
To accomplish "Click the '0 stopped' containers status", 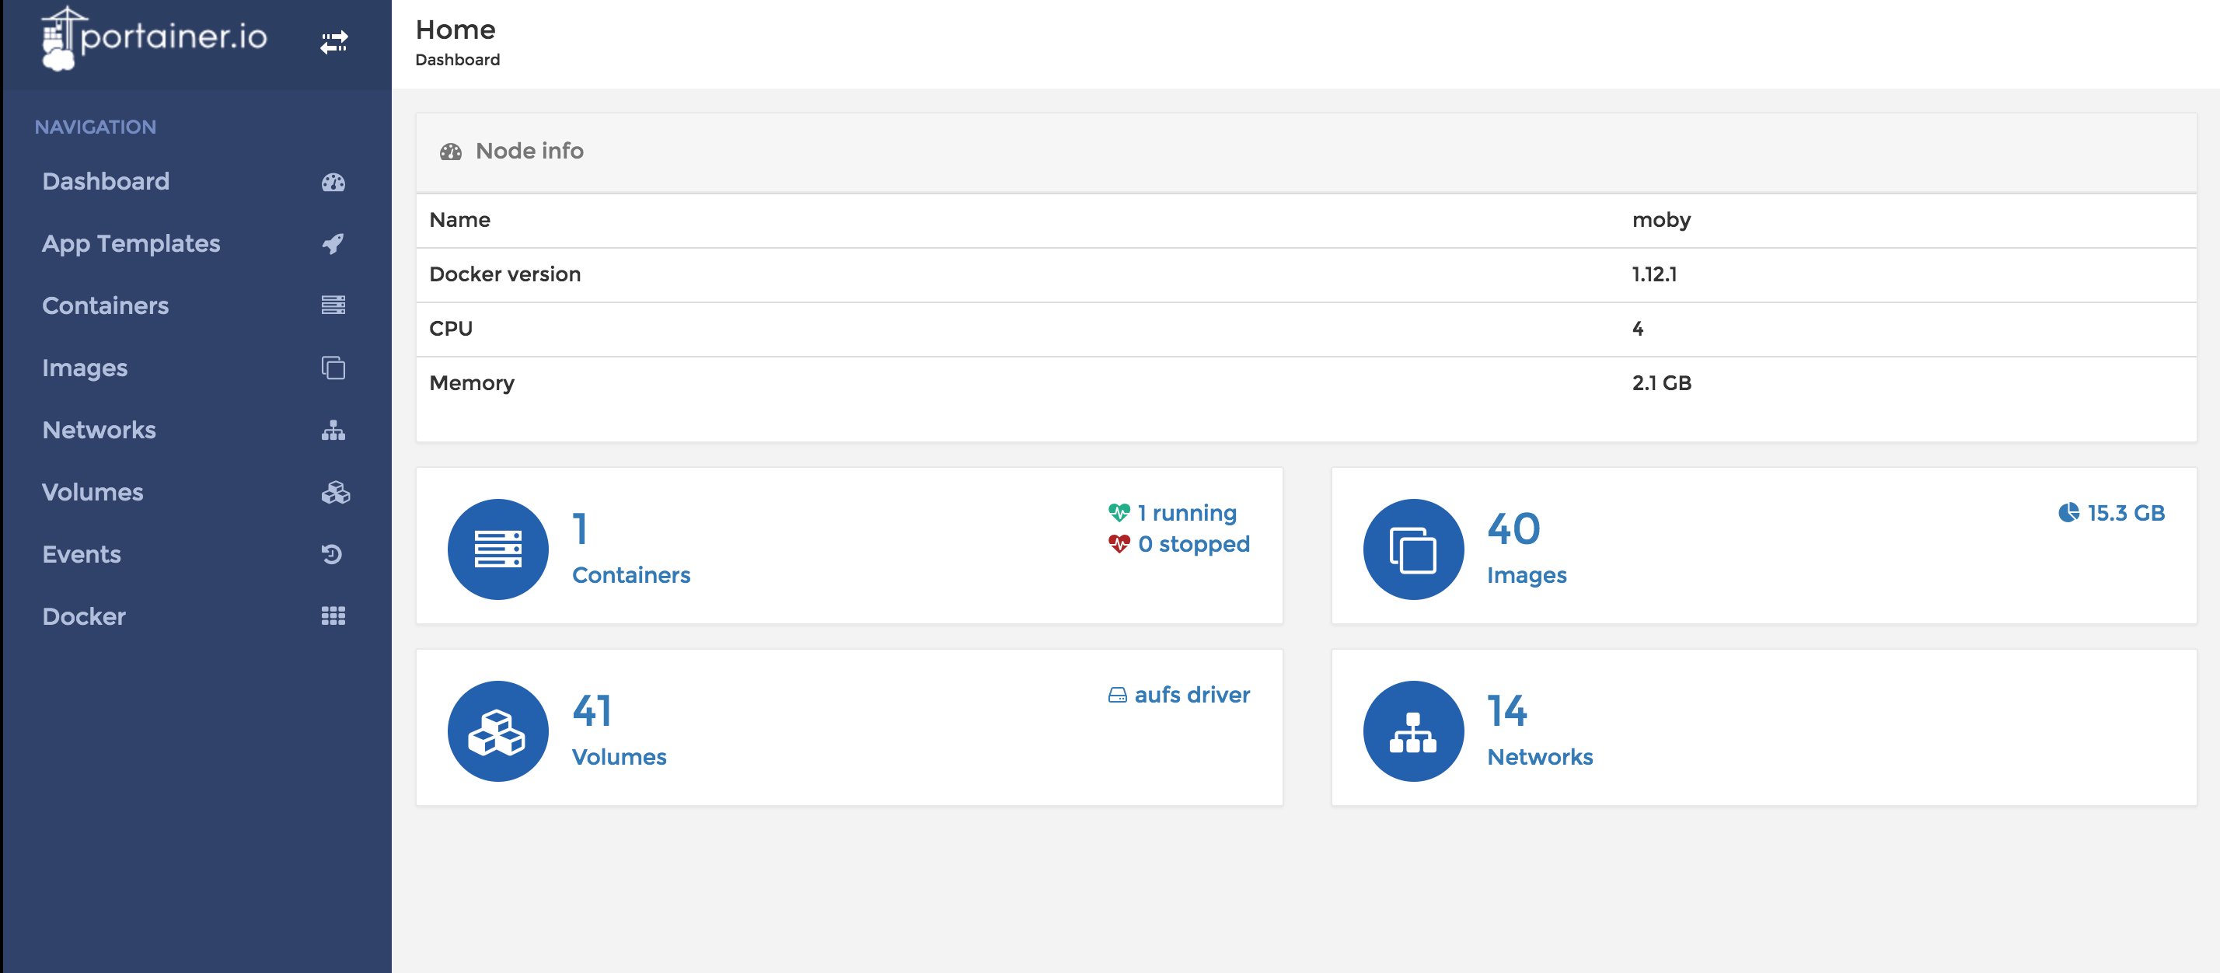I will click(1192, 544).
